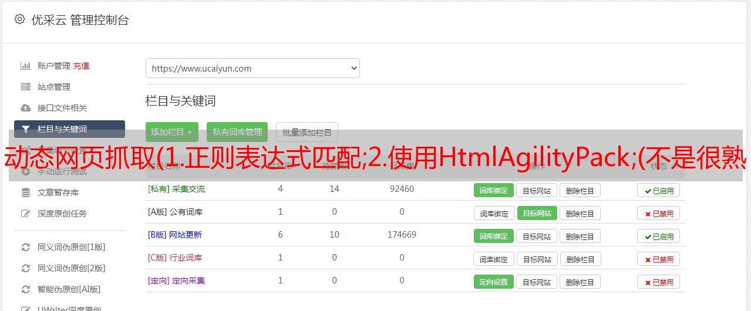Click green 目标网站 in the 公有词库 row

537,213
